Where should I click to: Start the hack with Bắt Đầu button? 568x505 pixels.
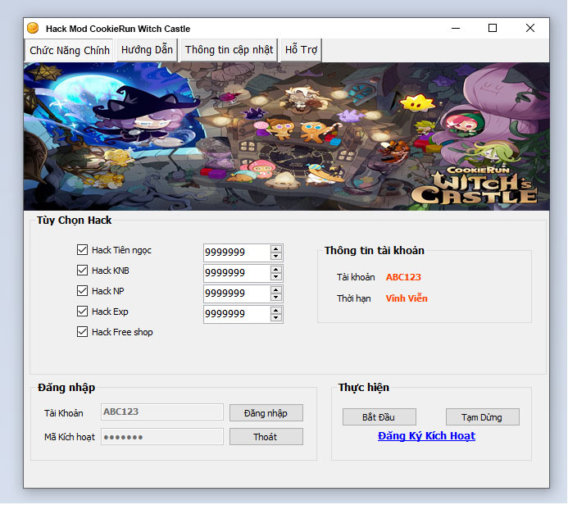tap(379, 417)
